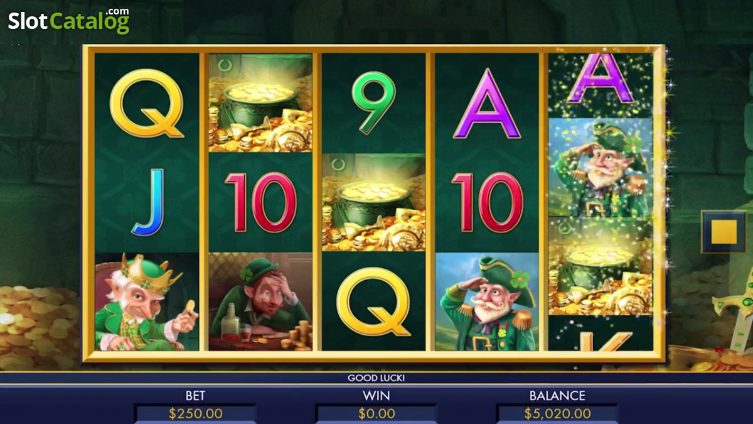Screen dimensions: 753x424
Task: Click the yellow Q on first reel
Action: click(147, 103)
